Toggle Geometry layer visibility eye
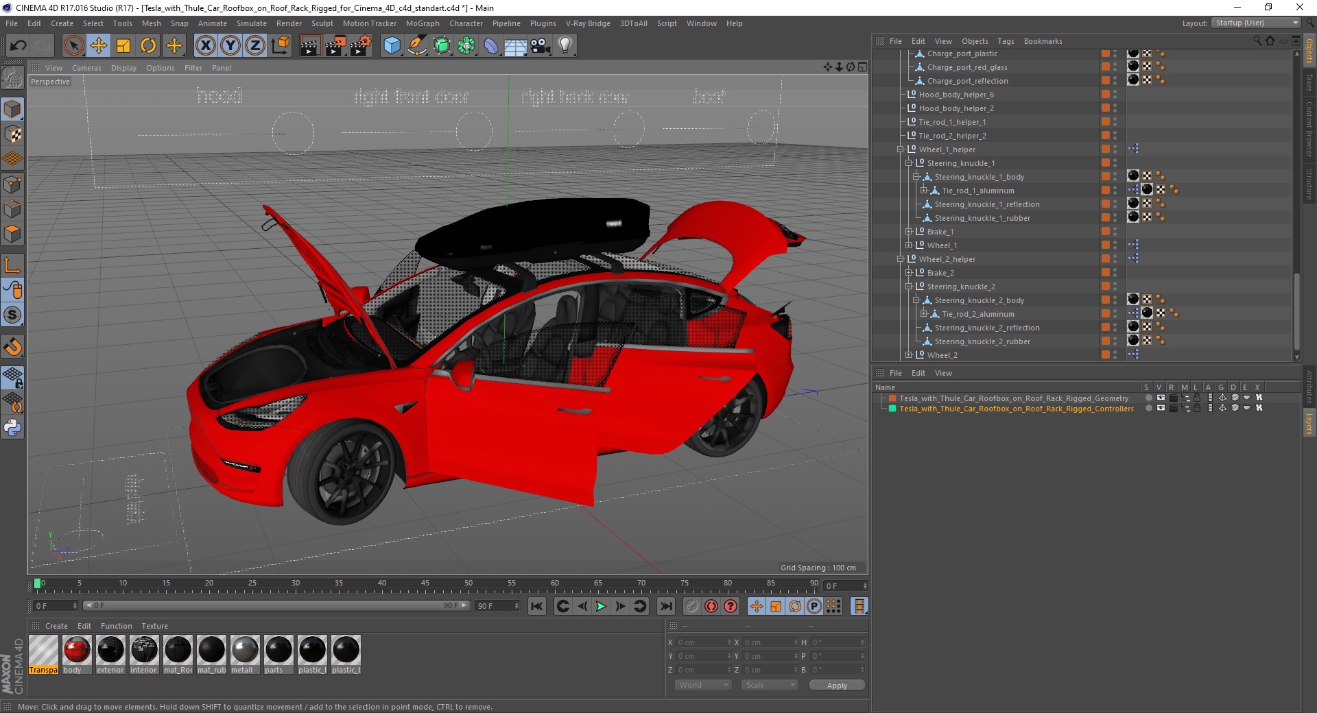This screenshot has width=1317, height=713. [1161, 398]
